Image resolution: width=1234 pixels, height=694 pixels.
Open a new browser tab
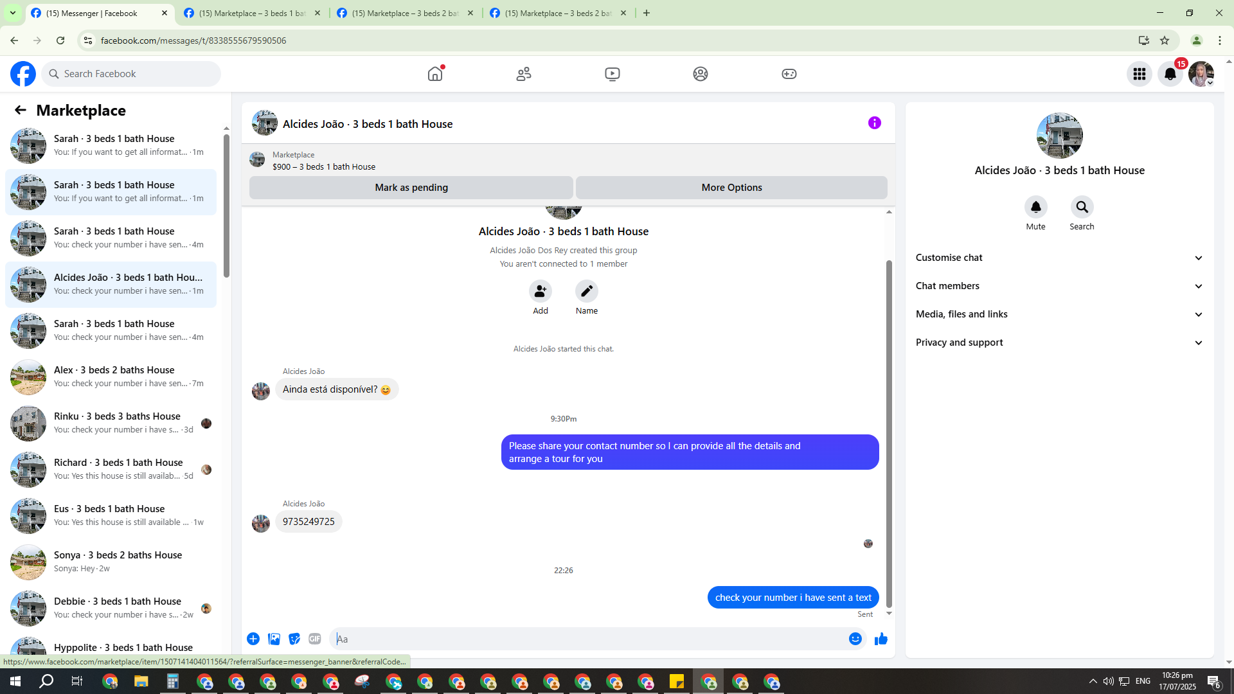coord(647,13)
